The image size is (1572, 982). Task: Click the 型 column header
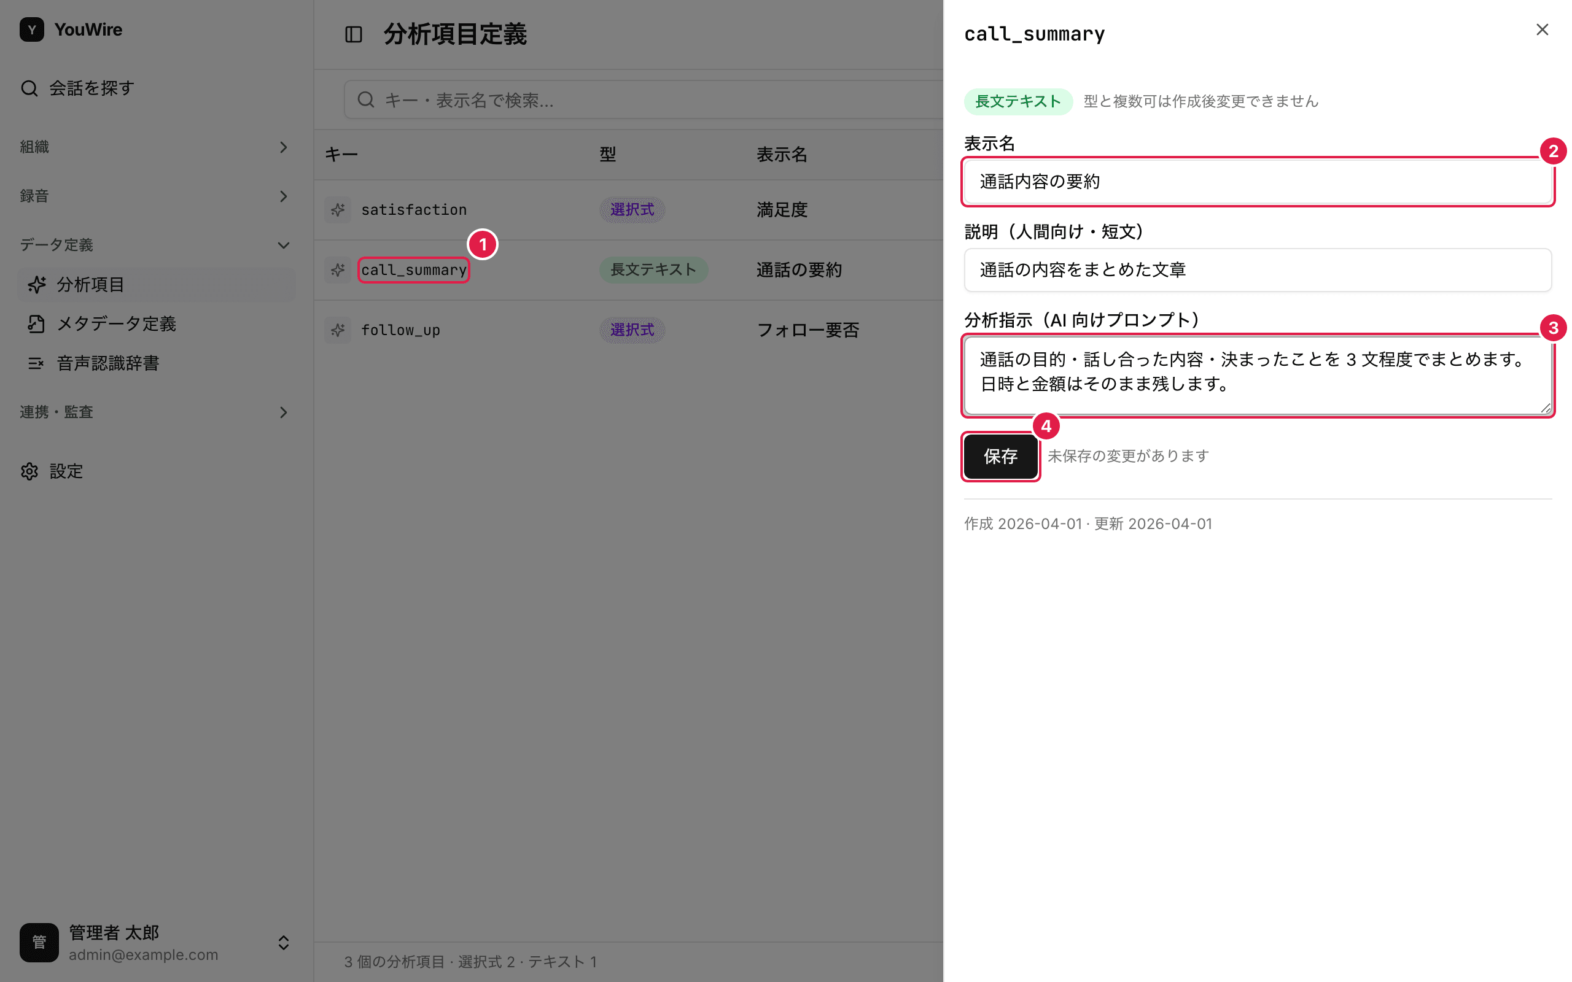click(608, 155)
